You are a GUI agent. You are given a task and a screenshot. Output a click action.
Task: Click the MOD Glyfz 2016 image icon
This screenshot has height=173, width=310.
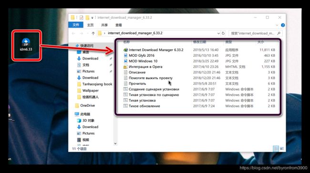pyautogui.click(x=125, y=55)
